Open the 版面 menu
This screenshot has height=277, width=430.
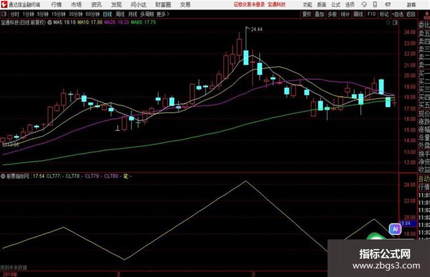[321, 5]
